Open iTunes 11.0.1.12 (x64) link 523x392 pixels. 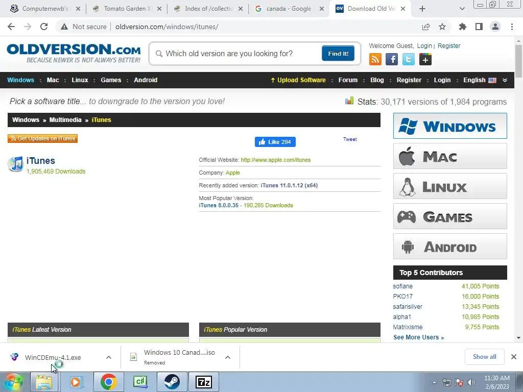coord(289,185)
